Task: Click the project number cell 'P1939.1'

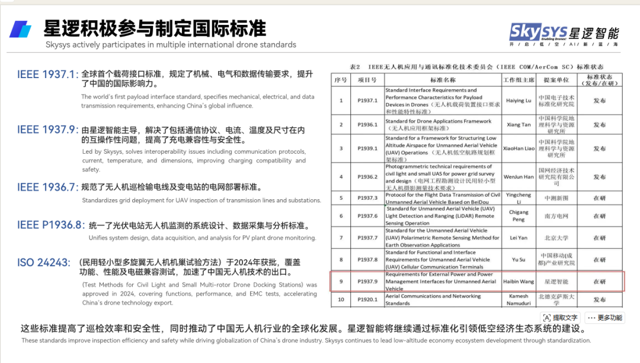Action: pos(367,148)
